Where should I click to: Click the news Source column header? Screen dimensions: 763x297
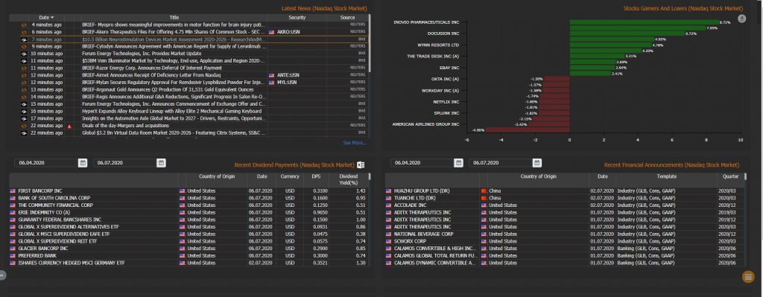(x=347, y=18)
